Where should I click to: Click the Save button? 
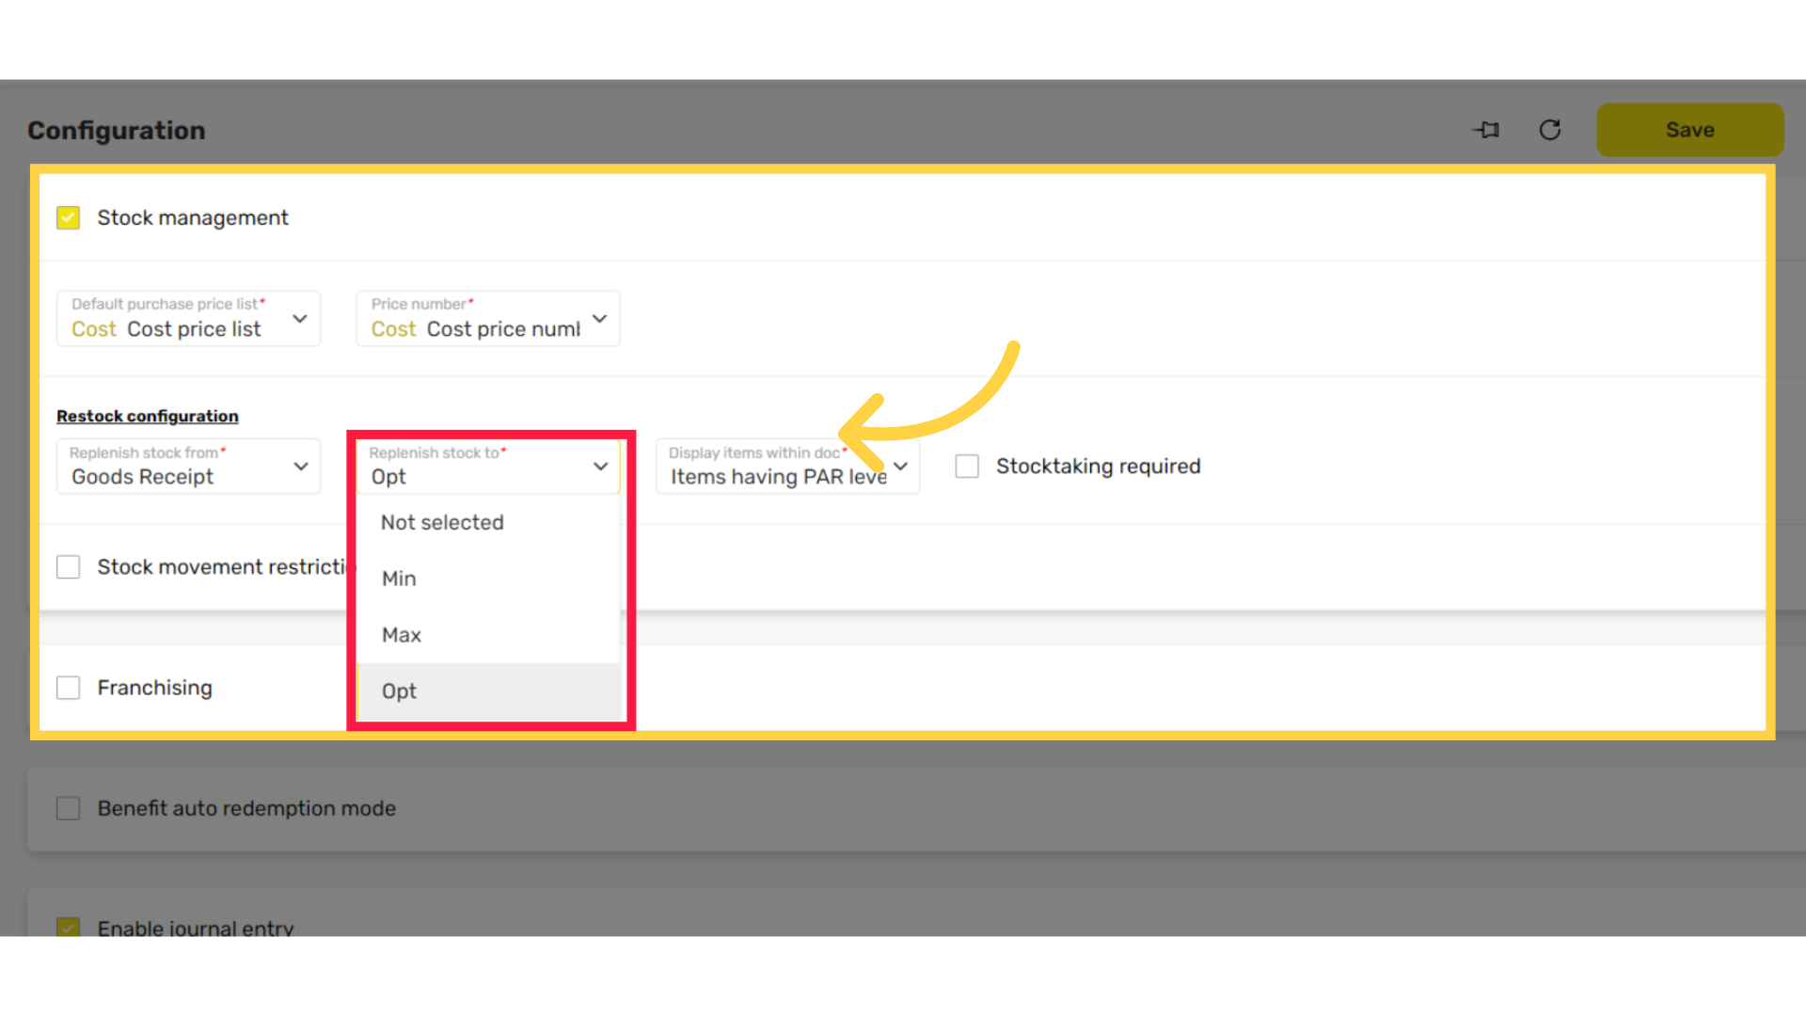tap(1689, 130)
